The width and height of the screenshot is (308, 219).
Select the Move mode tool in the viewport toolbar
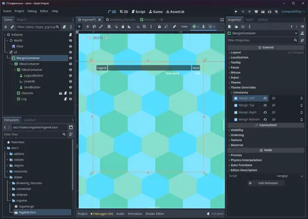pos(87,26)
